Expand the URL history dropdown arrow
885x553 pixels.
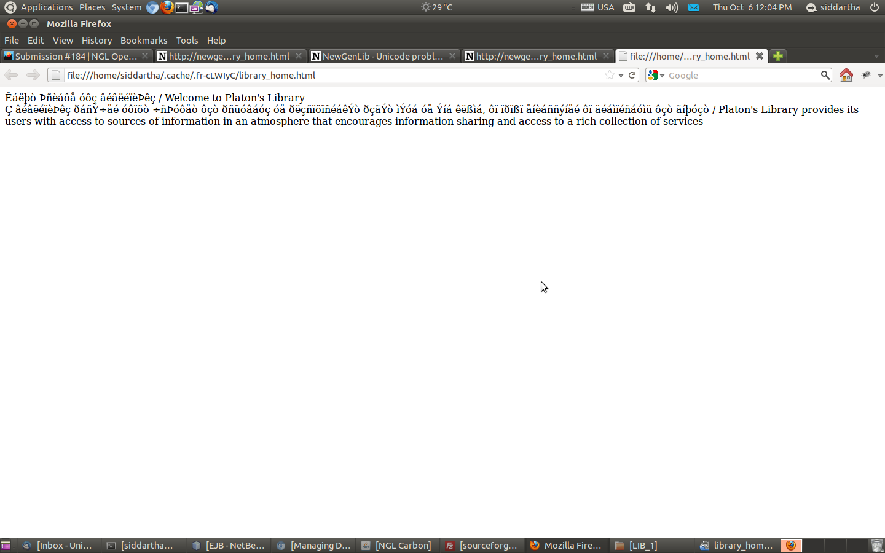tap(621, 76)
